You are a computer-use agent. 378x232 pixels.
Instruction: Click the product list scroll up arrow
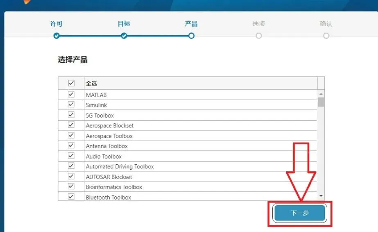click(321, 93)
